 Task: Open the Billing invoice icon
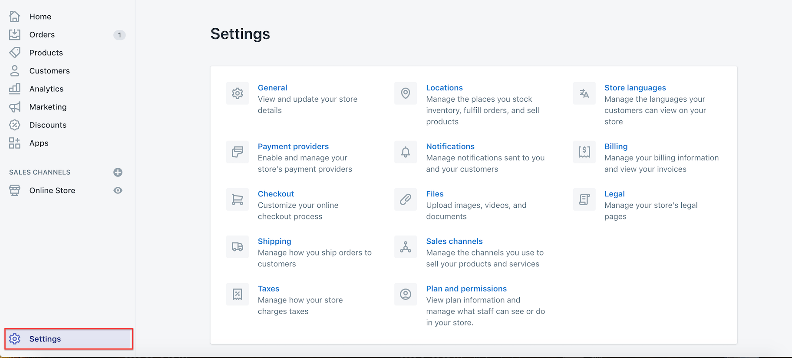pyautogui.click(x=584, y=152)
